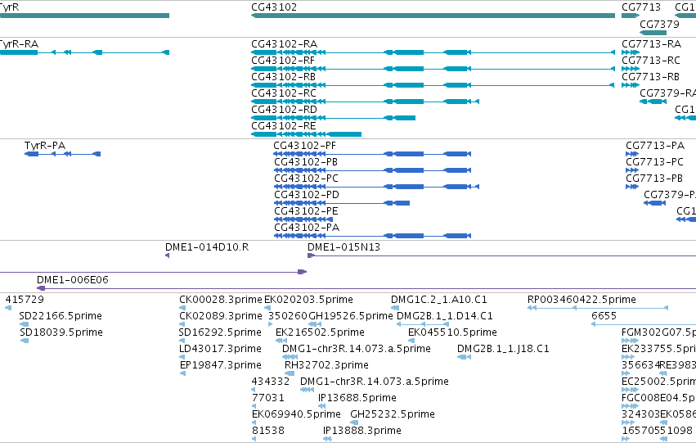
Task: Click EST label CK00028.3prime
Action: (221, 300)
